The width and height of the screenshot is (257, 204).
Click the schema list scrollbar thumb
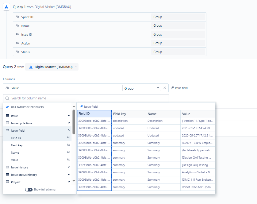[74, 122]
